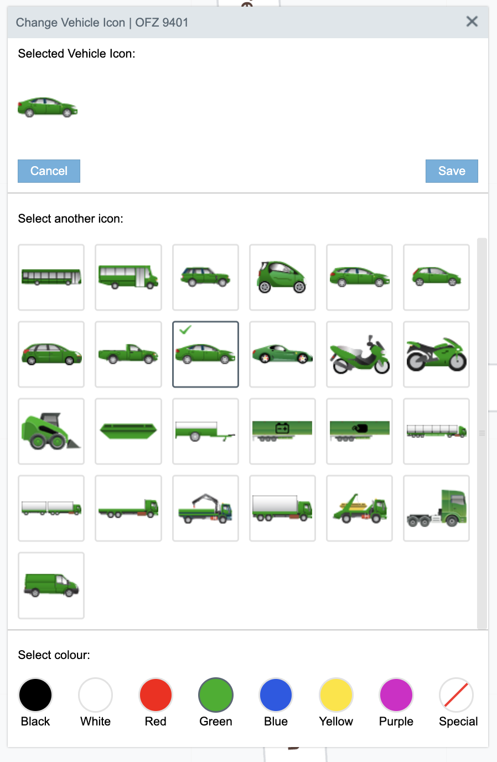This screenshot has width=497, height=762.
Task: Select the sport motorcycle icon
Action: coord(436,354)
